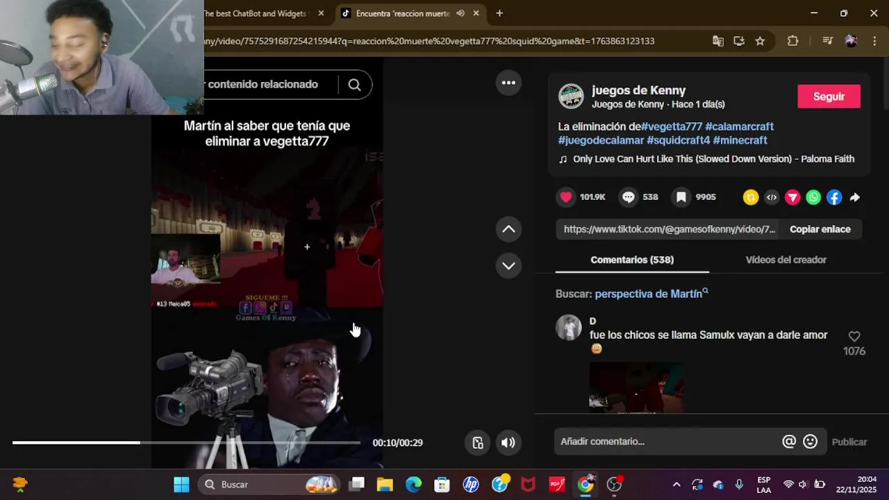This screenshot has width=889, height=500.
Task: Open #minecraft hashtag link
Action: [x=740, y=140]
